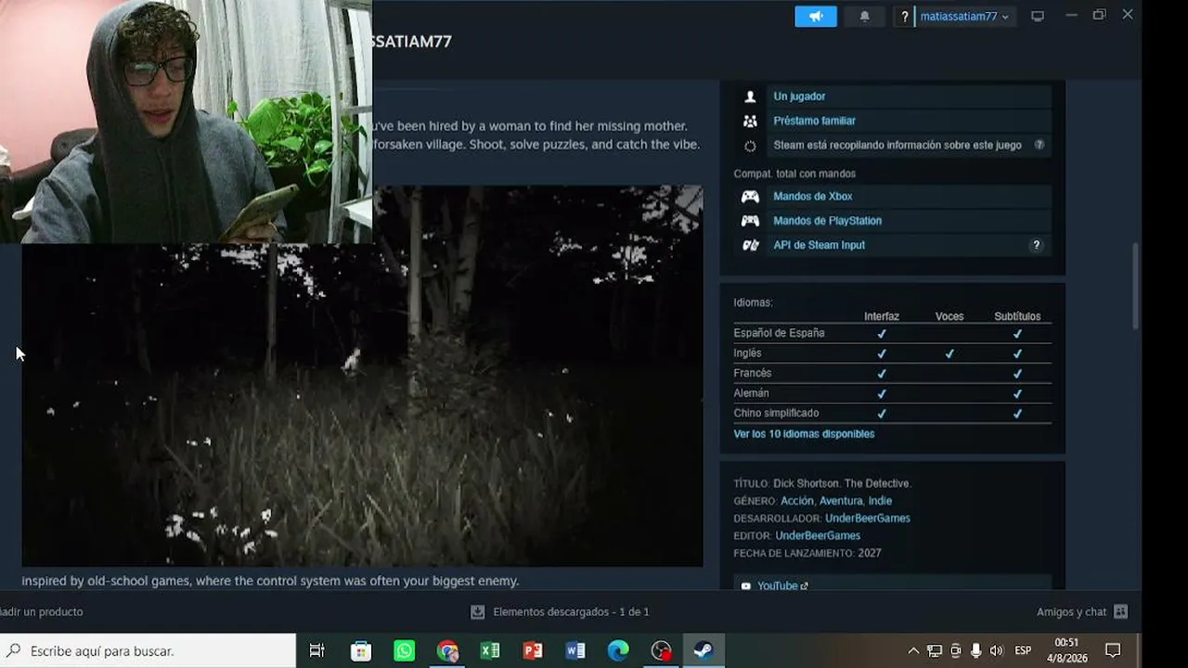The height and width of the screenshot is (668, 1188).
Task: Click the microphone icon in the system tray
Action: (x=975, y=650)
